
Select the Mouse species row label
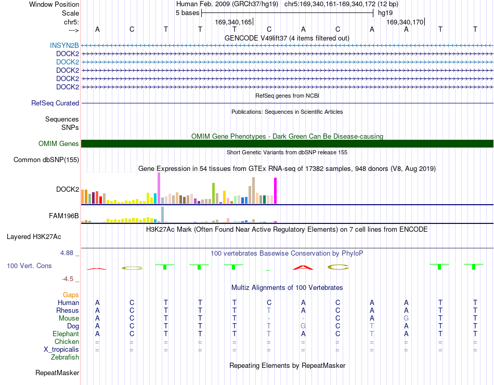69,318
